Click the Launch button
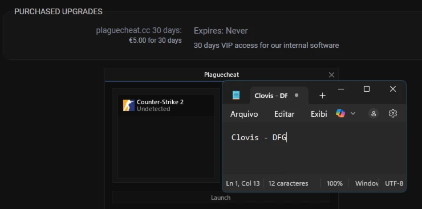Screen dimensions: 422x209 221,198
